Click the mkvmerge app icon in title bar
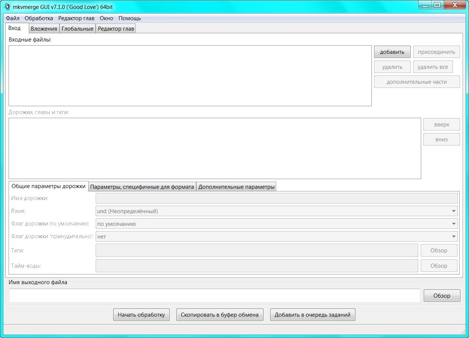Screen dimensions: 469x338 (x=7, y=6)
